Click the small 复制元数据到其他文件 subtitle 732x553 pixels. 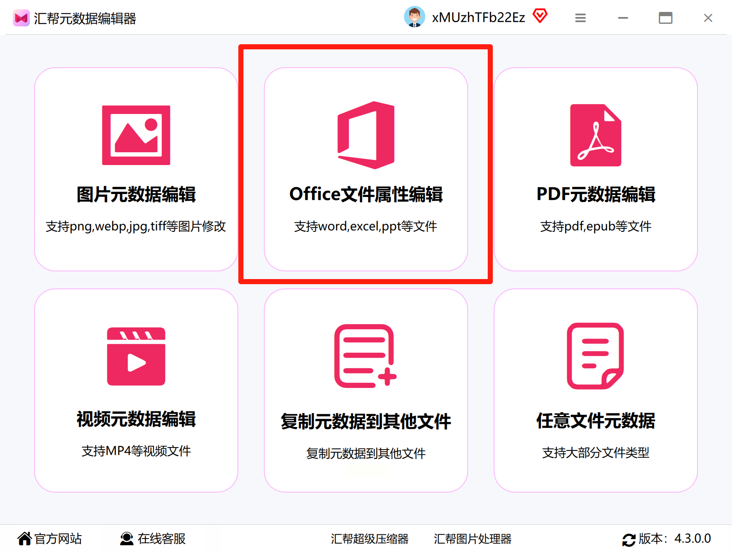[366, 453]
